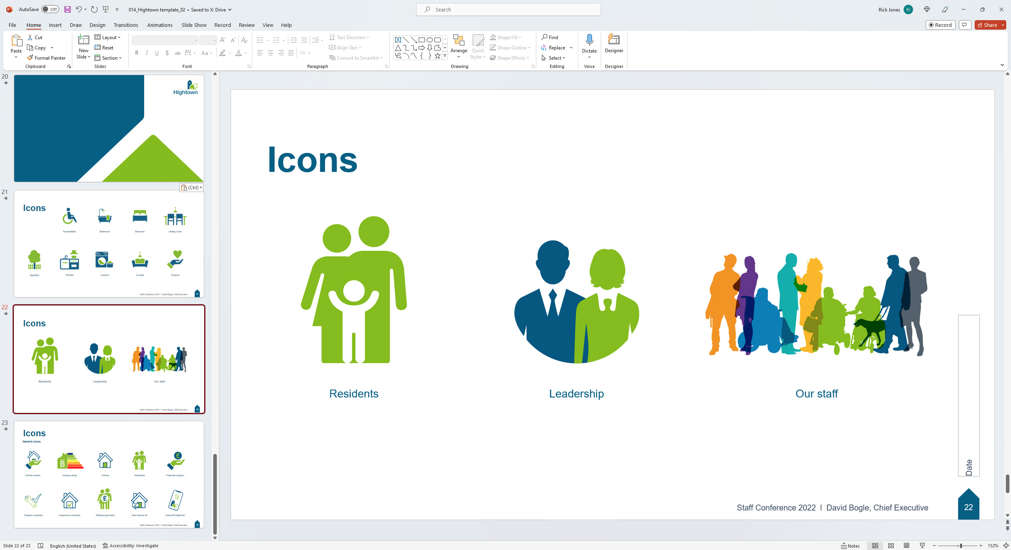Open the Select dropdown in Editing
1011x550 pixels.
554,58
